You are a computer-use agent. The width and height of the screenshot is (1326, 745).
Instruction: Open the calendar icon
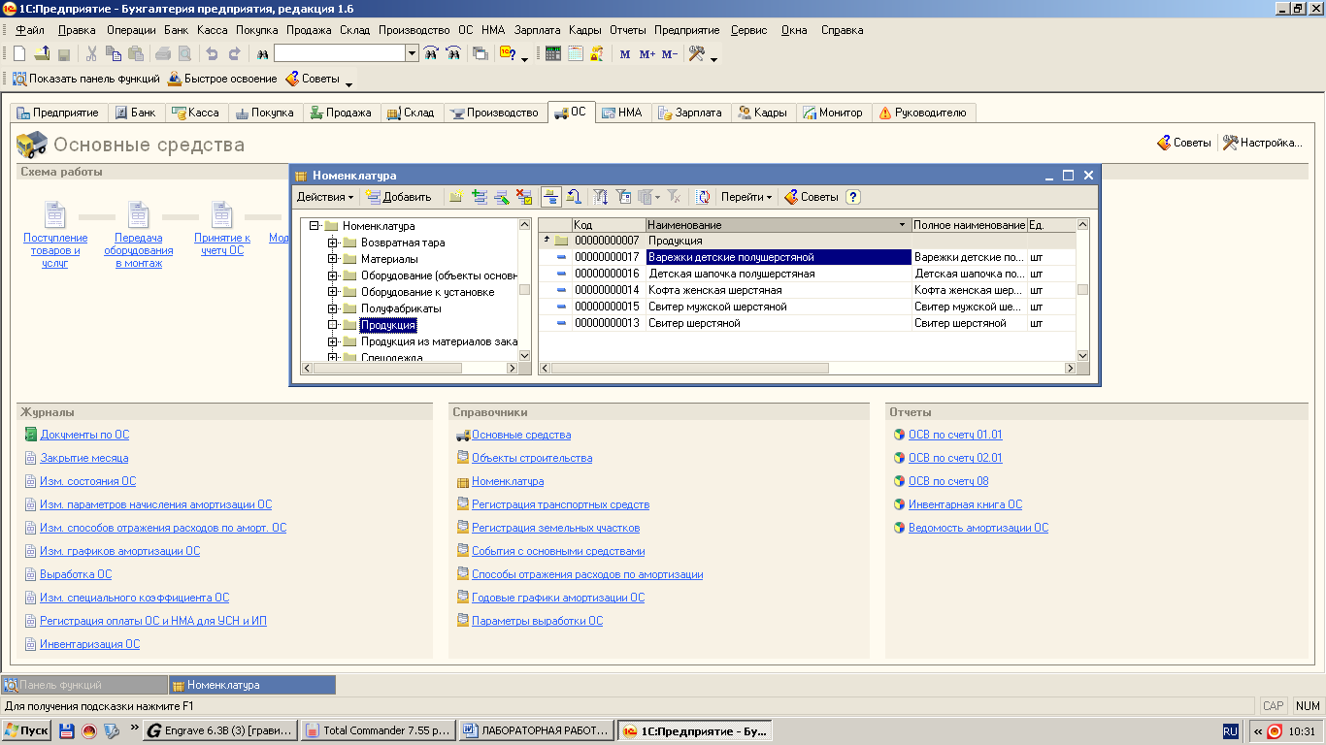(576, 54)
